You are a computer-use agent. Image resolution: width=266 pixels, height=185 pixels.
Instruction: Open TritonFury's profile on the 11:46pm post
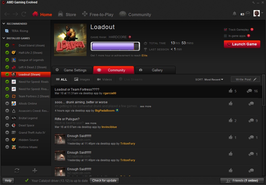[128, 143]
